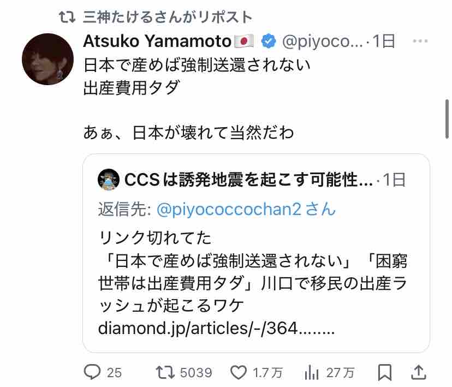Image resolution: width=452 pixels, height=387 pixels.
Task: Click the blue verified badge
Action: pyautogui.click(x=269, y=41)
